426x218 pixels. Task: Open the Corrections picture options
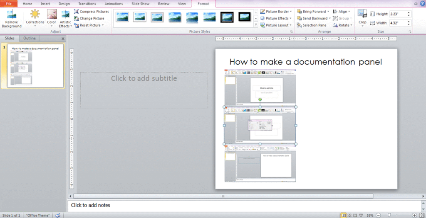click(35, 19)
